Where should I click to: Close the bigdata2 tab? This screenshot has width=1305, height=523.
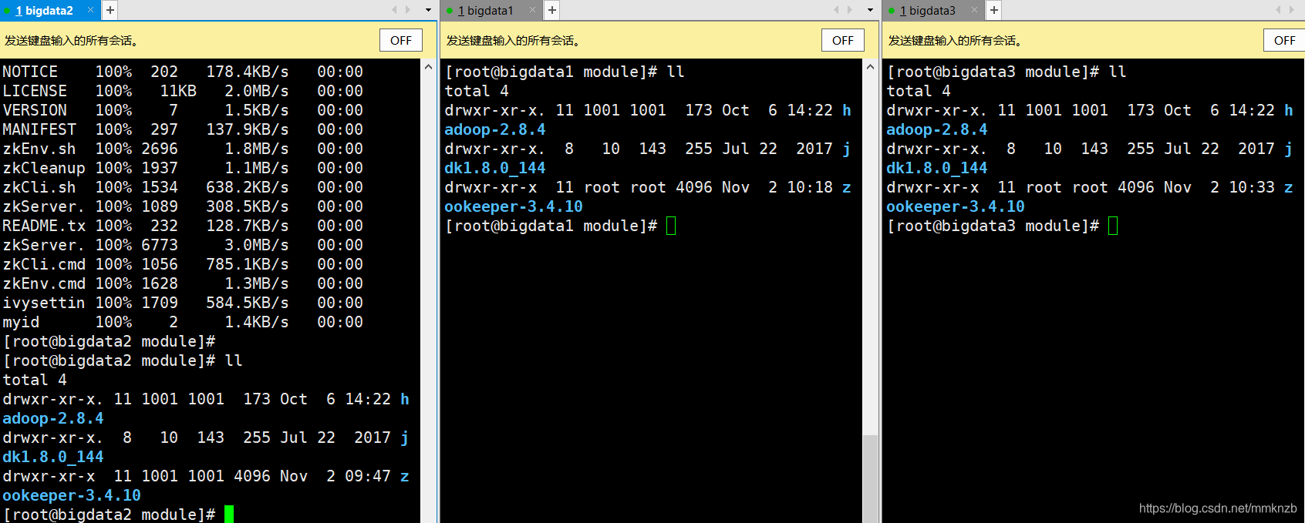[x=90, y=10]
